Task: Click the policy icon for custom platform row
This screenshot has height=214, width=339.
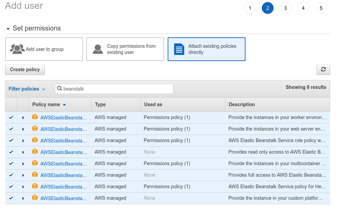Action: pos(35,197)
